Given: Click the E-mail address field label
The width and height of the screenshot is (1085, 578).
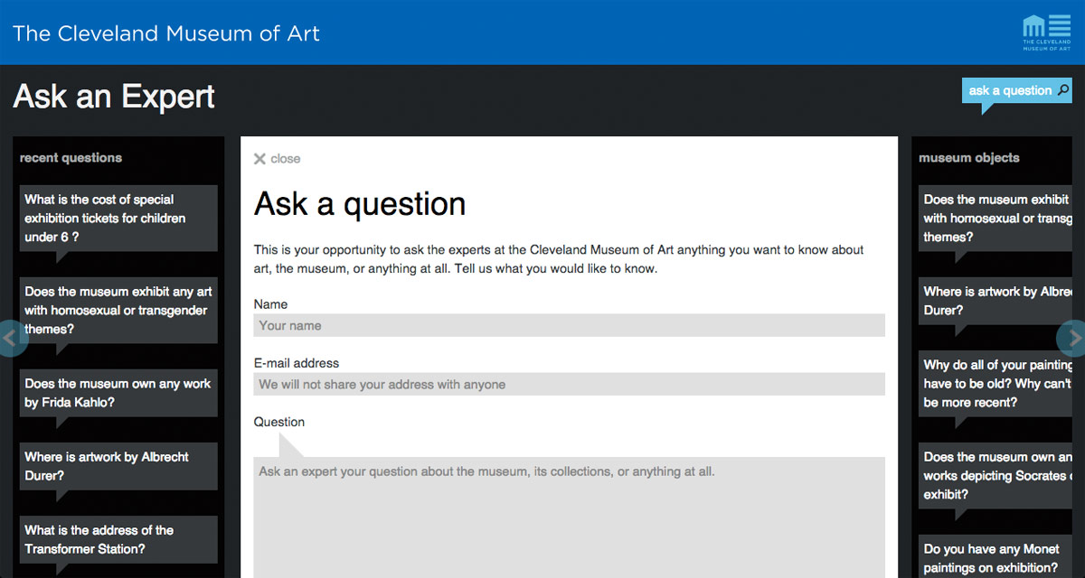Looking at the screenshot, I should [x=297, y=363].
